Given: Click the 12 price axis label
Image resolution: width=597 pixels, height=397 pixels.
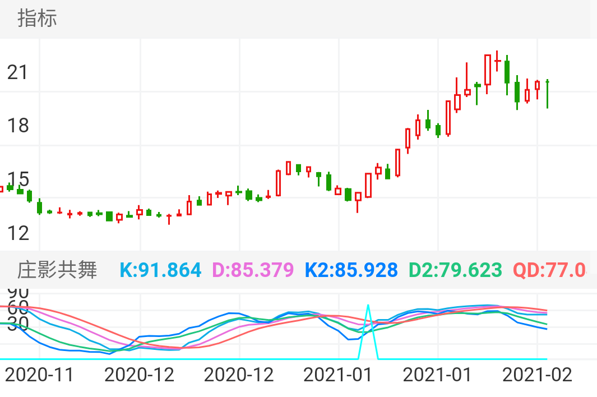Looking at the screenshot, I should click(x=17, y=233).
